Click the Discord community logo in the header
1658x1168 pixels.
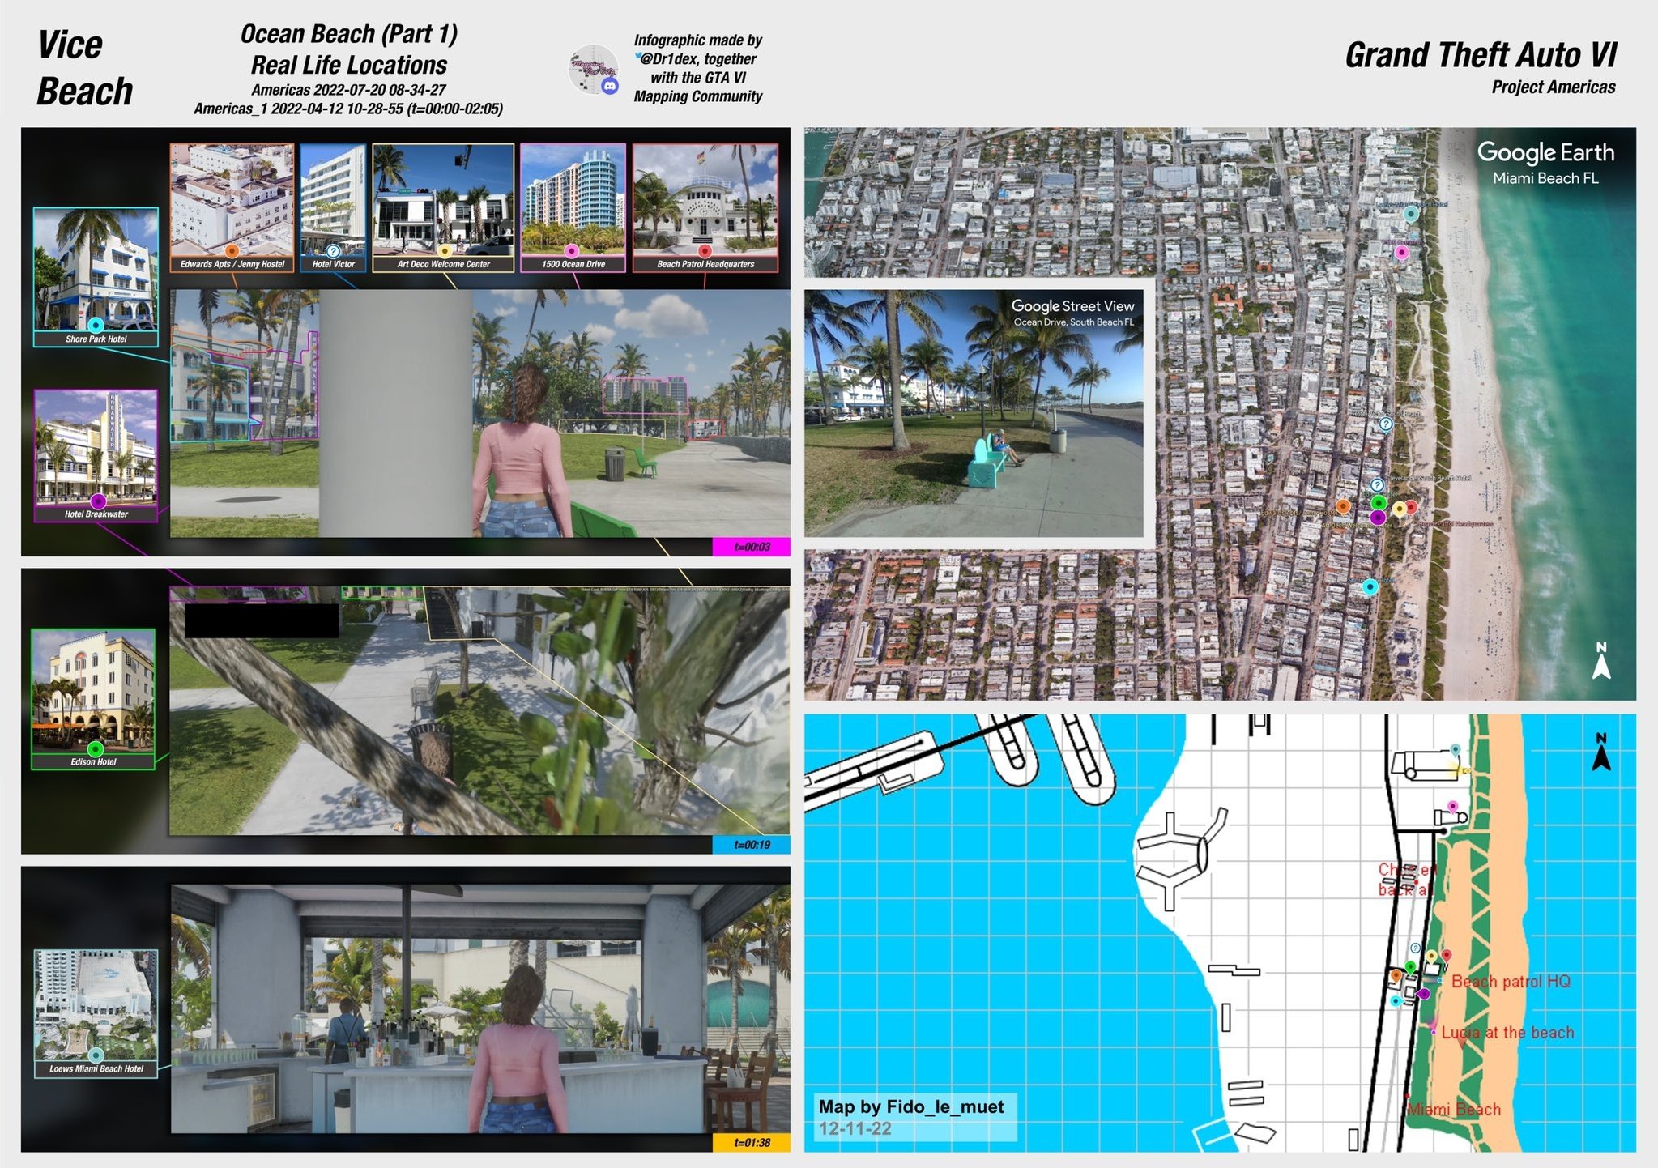pos(595,70)
